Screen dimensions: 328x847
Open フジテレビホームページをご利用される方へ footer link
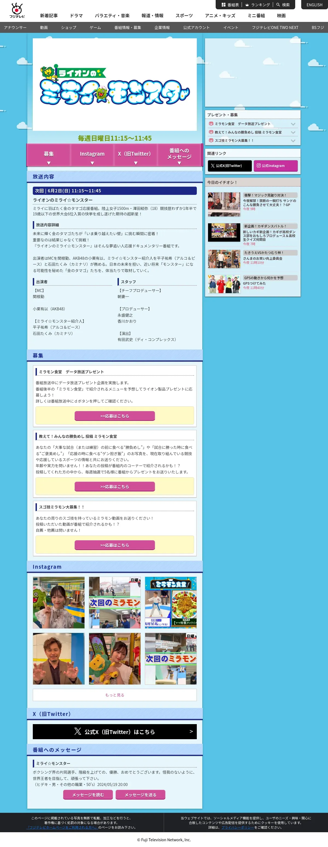(62, 827)
